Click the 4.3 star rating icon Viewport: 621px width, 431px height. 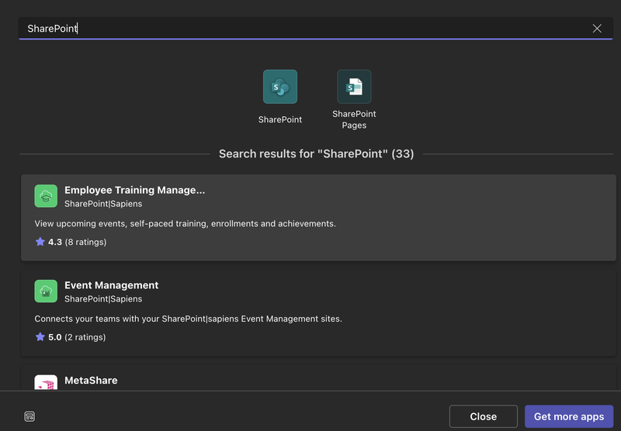40,242
